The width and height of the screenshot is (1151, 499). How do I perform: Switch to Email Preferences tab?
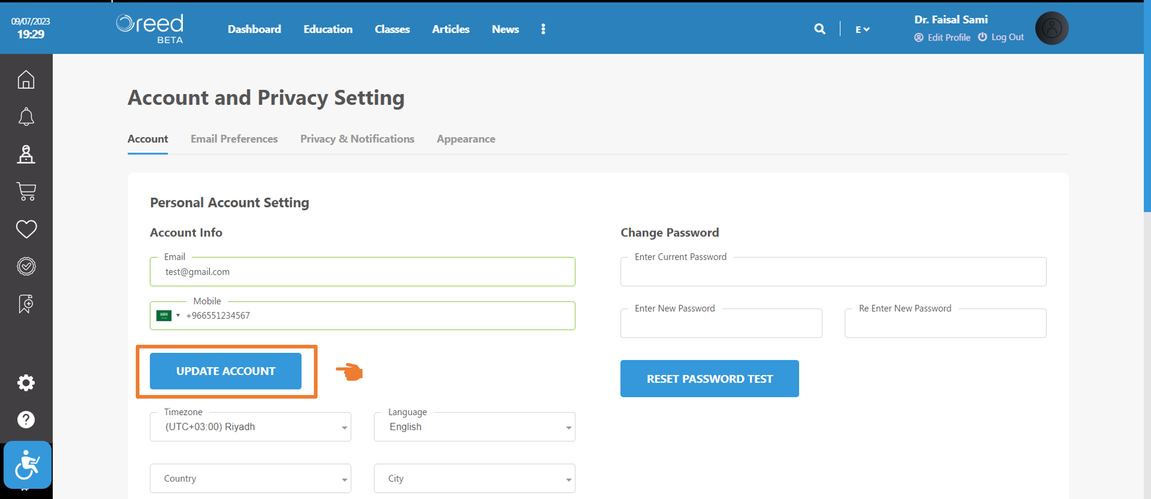(234, 139)
